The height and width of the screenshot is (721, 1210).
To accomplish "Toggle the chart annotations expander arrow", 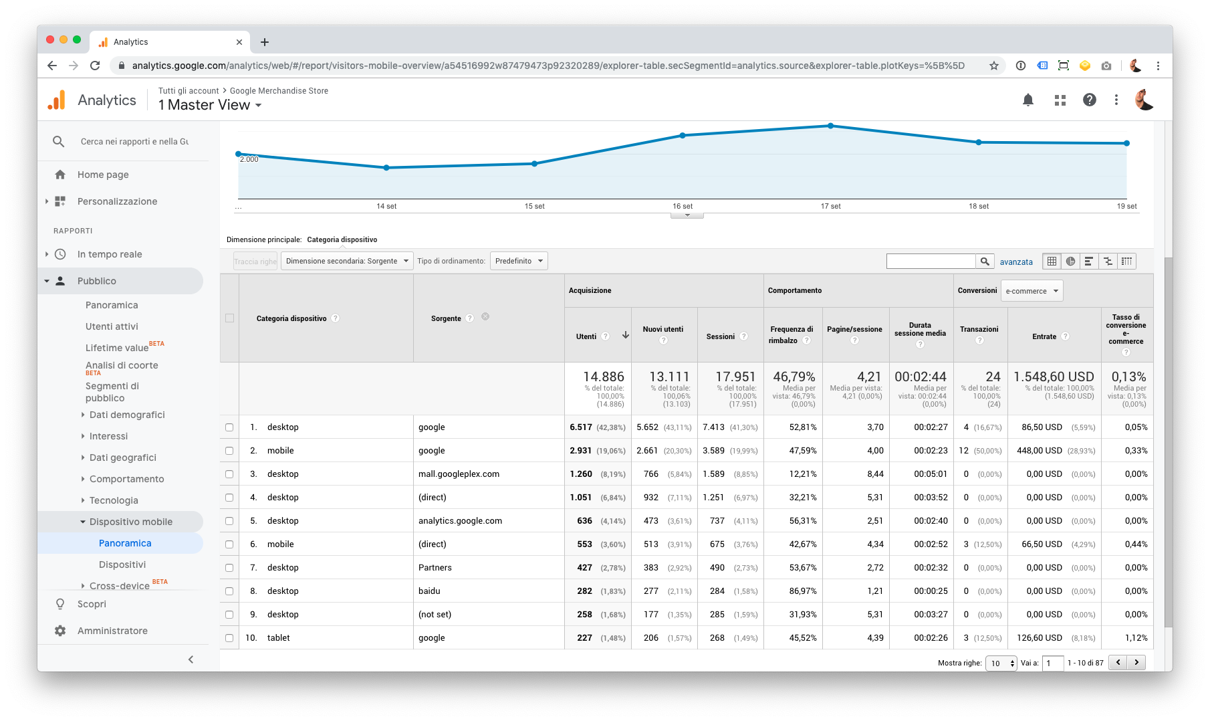I will coord(687,215).
